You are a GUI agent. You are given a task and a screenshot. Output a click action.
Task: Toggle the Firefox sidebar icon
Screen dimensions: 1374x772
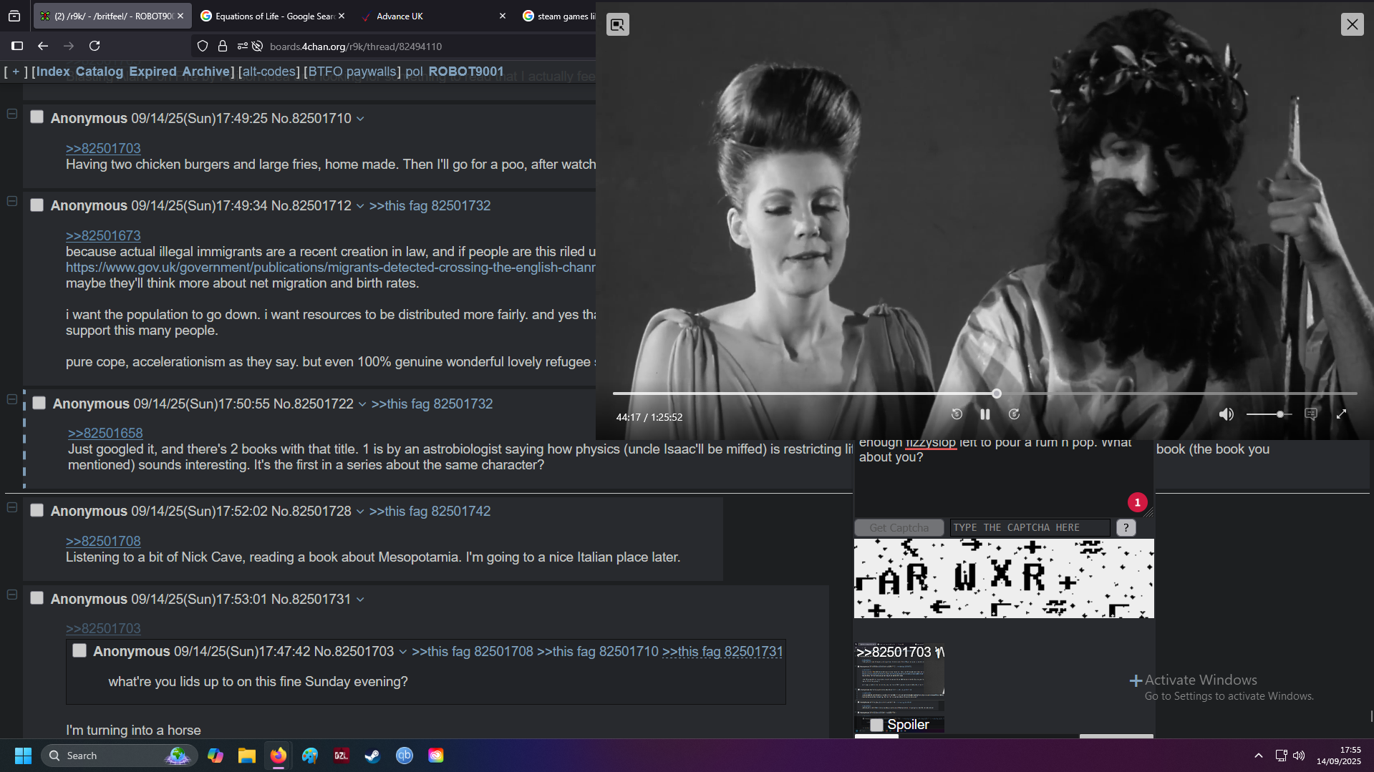[17, 46]
